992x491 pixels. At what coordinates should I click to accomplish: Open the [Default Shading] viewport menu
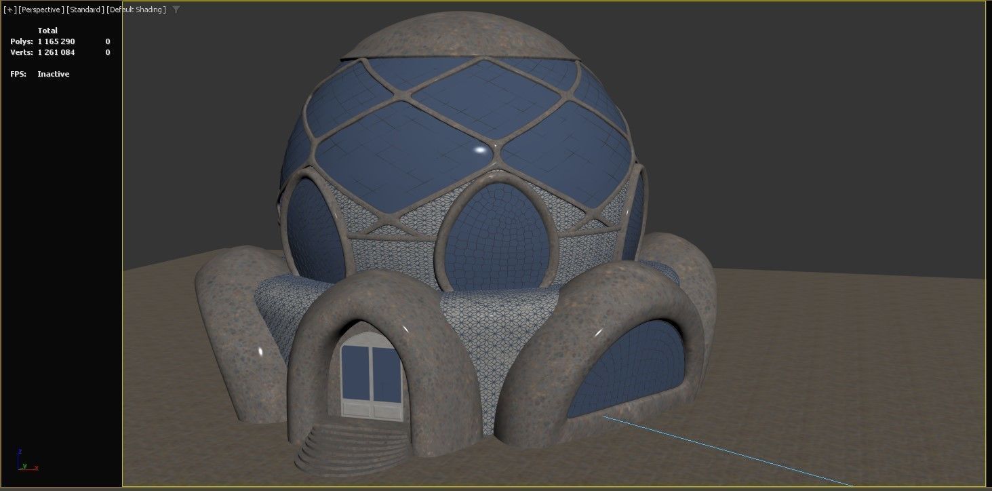[136, 9]
